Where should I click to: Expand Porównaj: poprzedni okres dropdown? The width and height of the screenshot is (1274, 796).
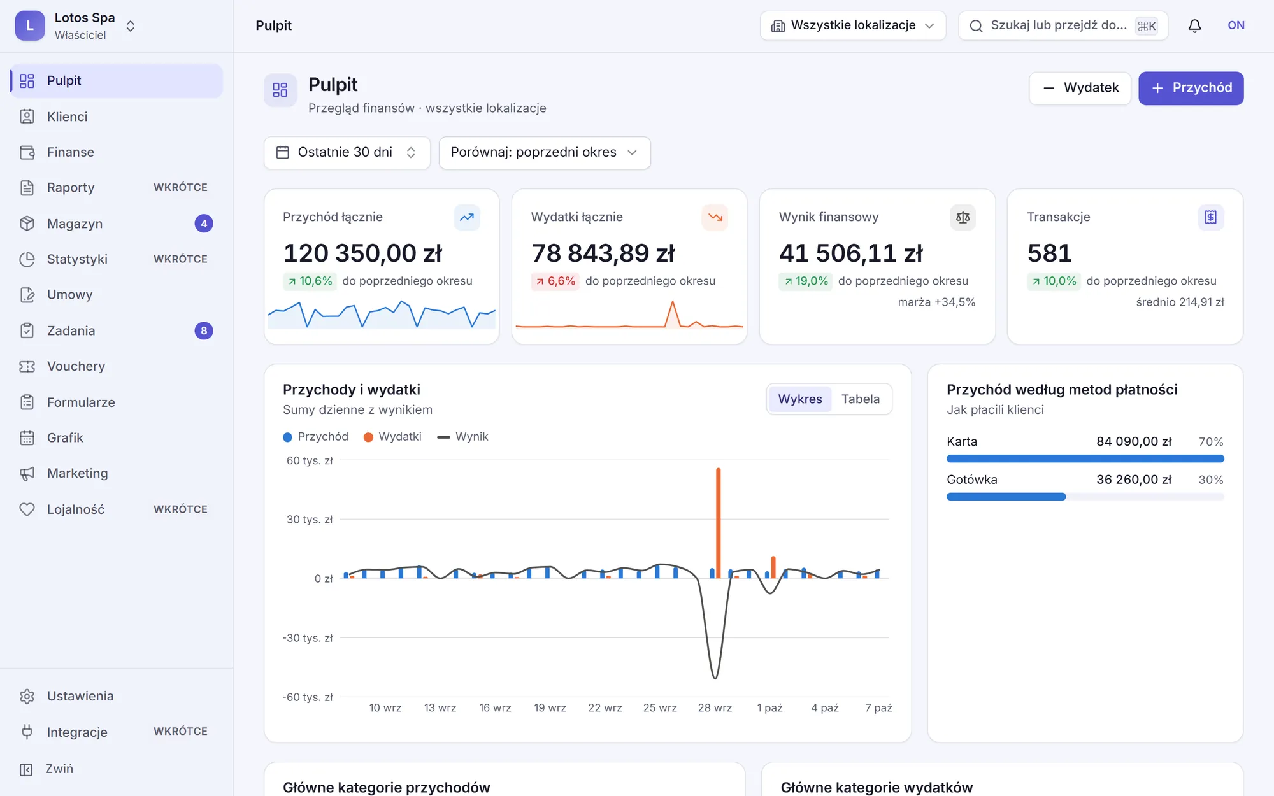pos(545,153)
